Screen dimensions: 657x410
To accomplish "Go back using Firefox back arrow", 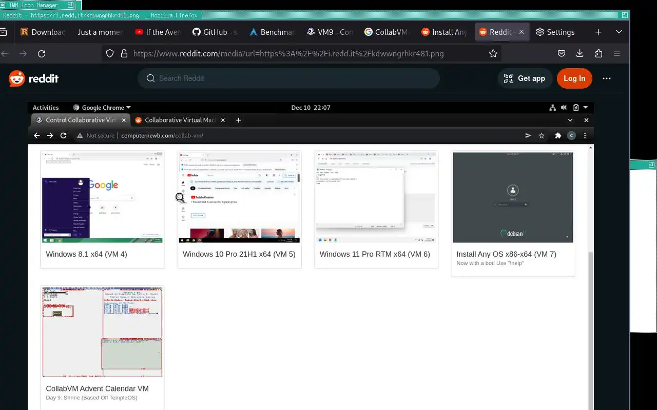I will [5, 53].
